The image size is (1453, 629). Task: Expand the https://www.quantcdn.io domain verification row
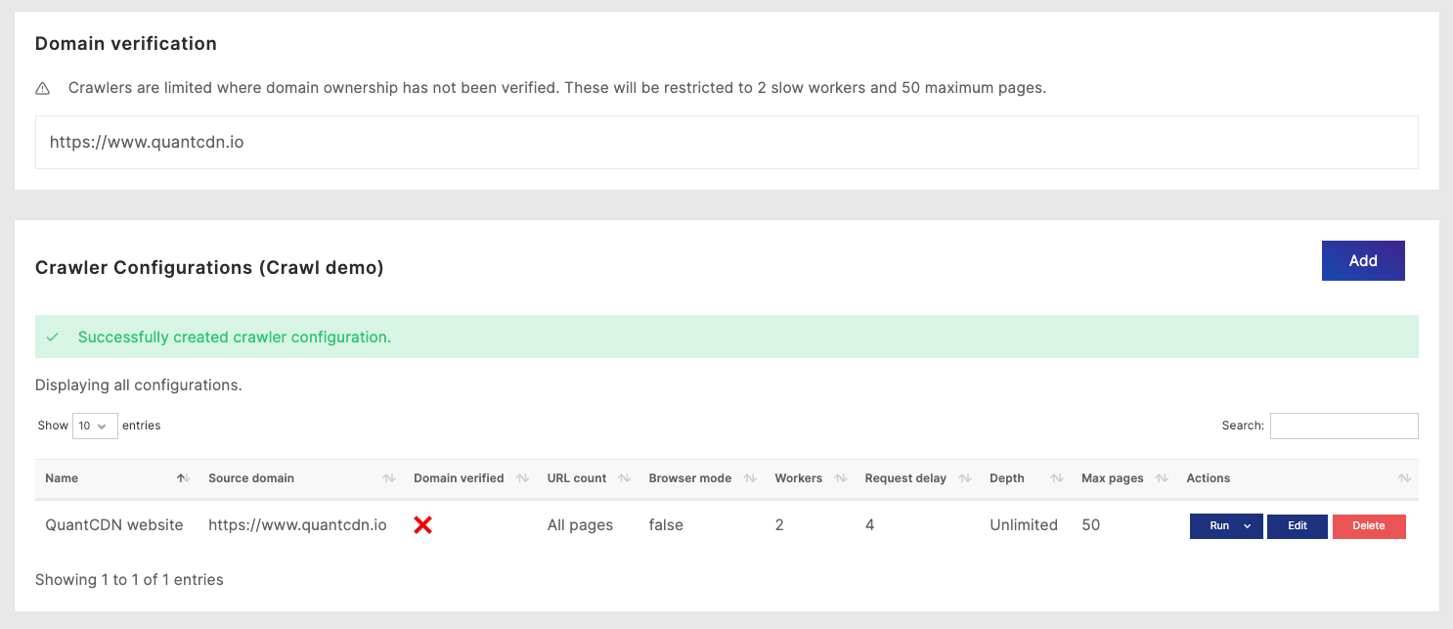(x=726, y=143)
